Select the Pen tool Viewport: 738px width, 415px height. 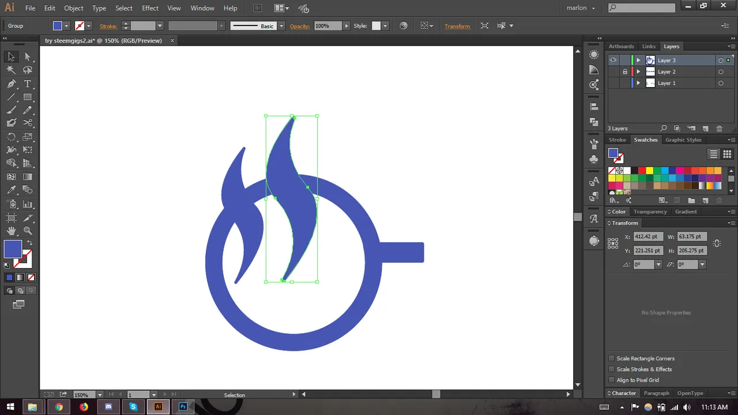click(x=11, y=84)
